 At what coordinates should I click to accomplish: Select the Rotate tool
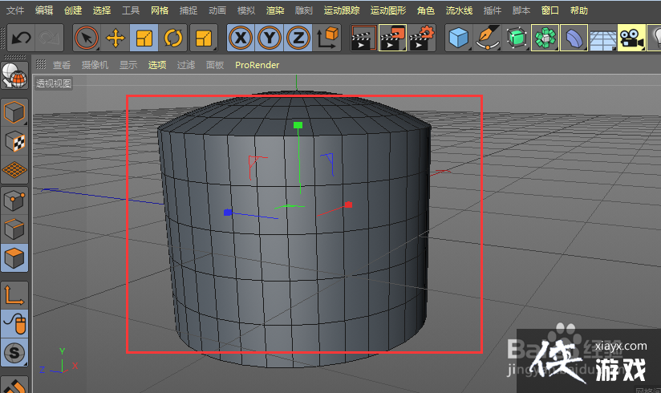pyautogui.click(x=172, y=38)
